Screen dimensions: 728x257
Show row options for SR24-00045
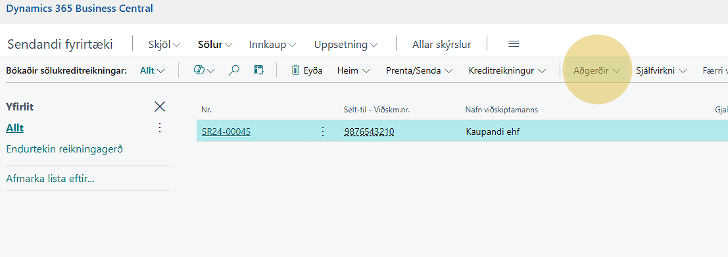(x=323, y=131)
